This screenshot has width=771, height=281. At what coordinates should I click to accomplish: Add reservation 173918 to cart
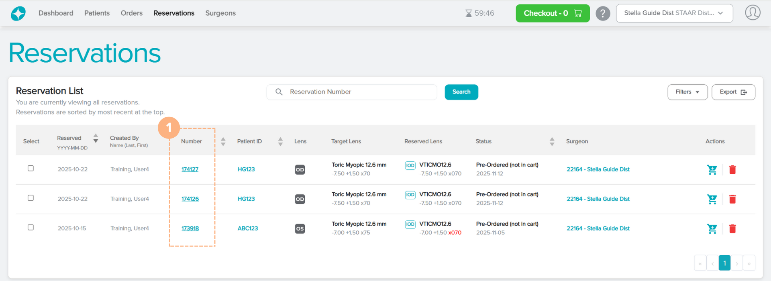[x=712, y=229]
